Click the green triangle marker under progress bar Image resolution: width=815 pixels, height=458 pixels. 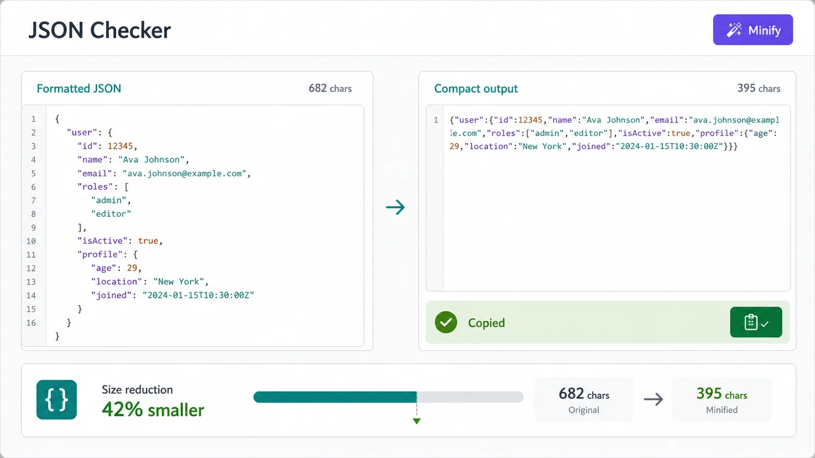pos(417,421)
